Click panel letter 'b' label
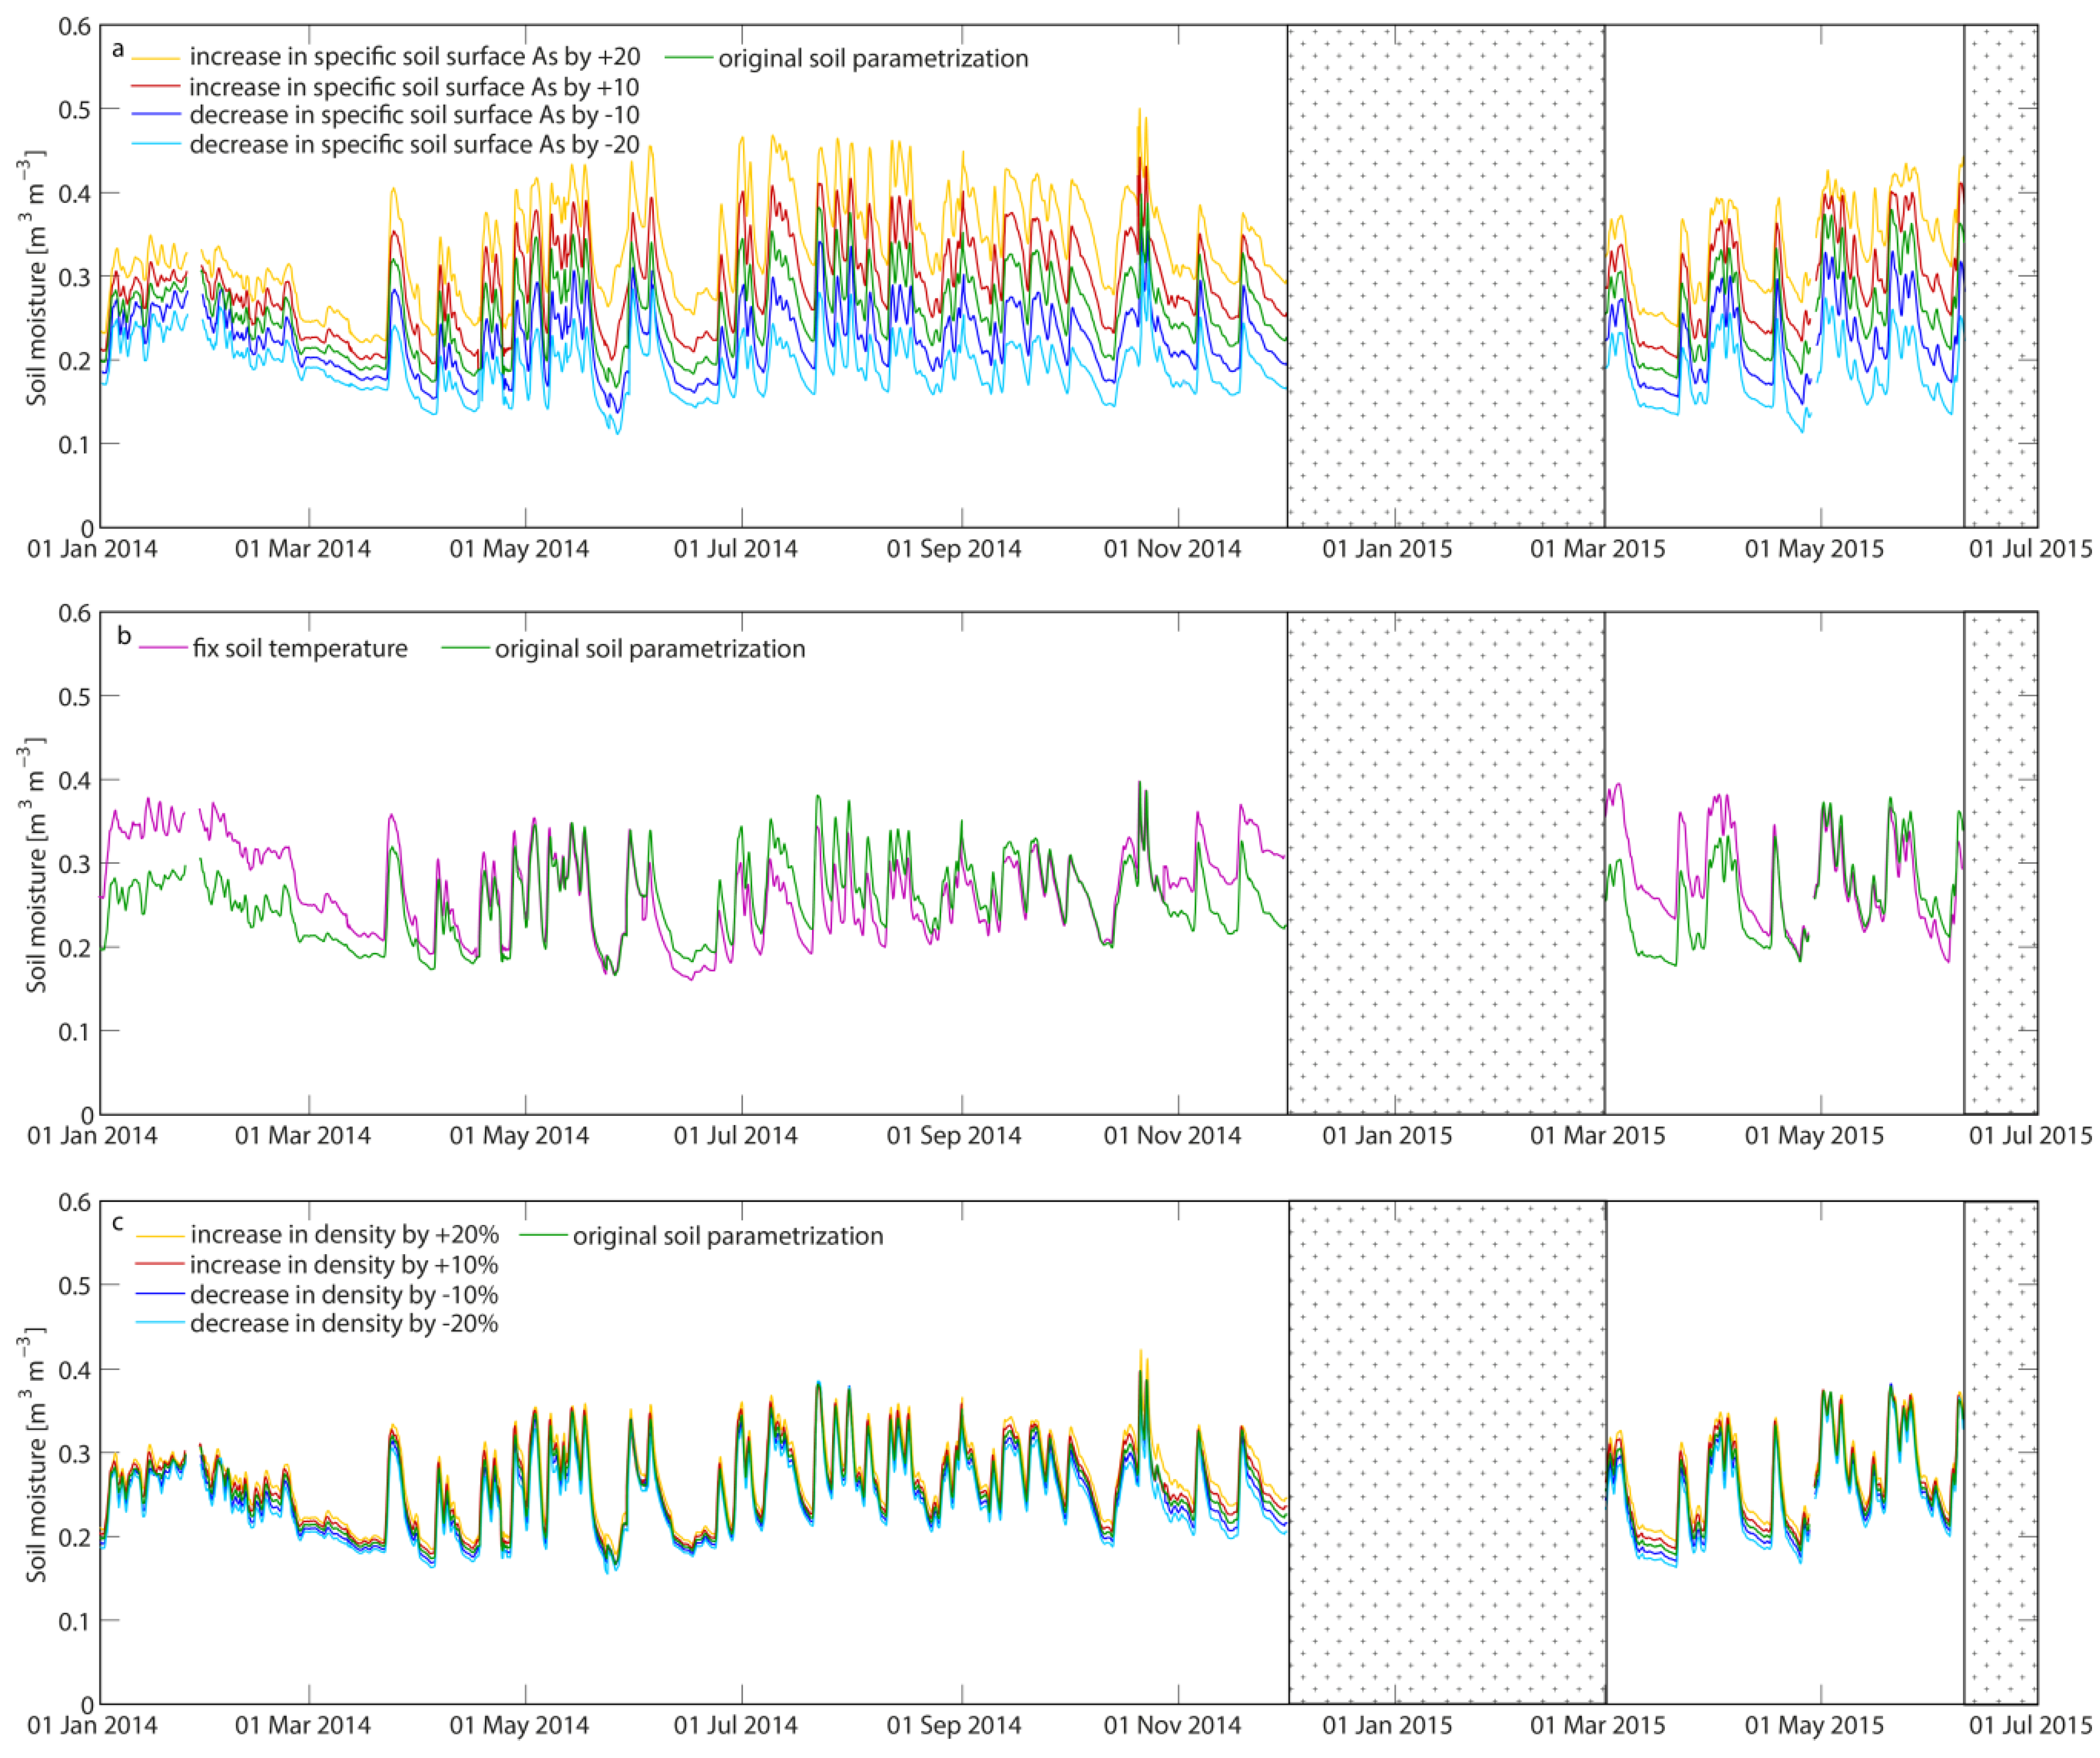The width and height of the screenshot is (2100, 1758). (124, 635)
